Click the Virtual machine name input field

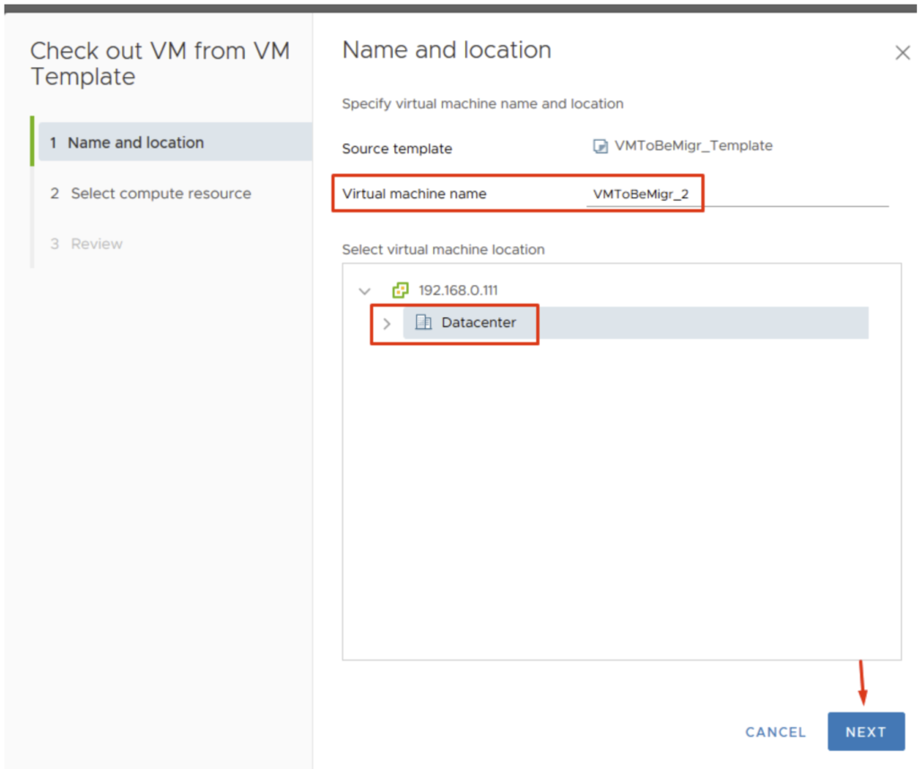click(x=737, y=194)
